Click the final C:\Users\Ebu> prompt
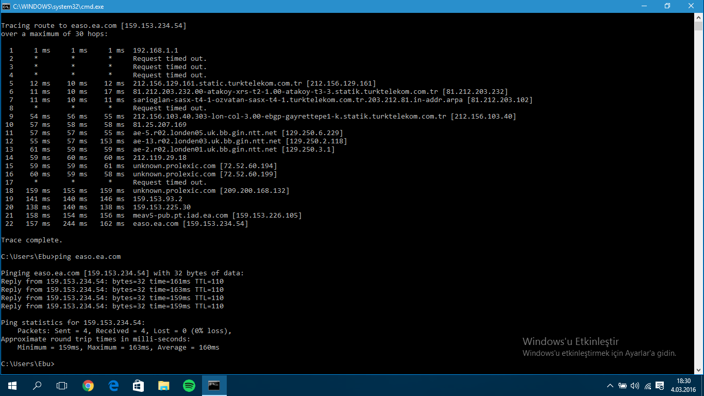Viewport: 704px width, 396px height. click(28, 364)
